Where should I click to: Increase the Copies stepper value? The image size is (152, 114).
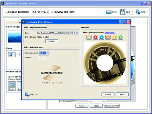tap(47, 57)
